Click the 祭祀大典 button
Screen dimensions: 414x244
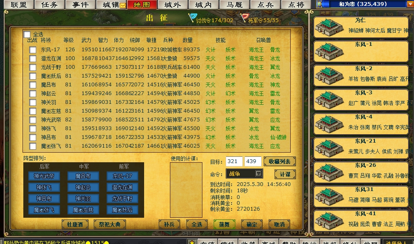[110, 224]
